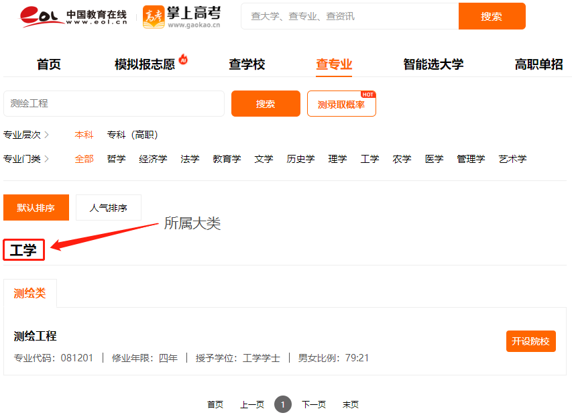Go to 下一页 in pagination
This screenshot has height=419, width=572.
point(313,404)
